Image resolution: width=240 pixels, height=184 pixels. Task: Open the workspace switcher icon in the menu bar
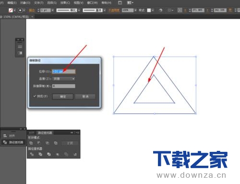pyautogui.click(x=130, y=3)
